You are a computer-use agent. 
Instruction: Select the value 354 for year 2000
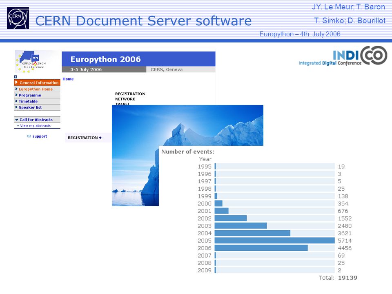point(343,203)
